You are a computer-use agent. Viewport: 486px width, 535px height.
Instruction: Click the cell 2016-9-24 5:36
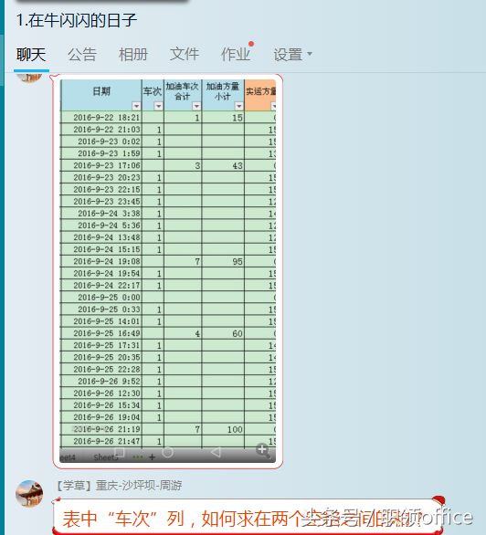[x=101, y=226]
